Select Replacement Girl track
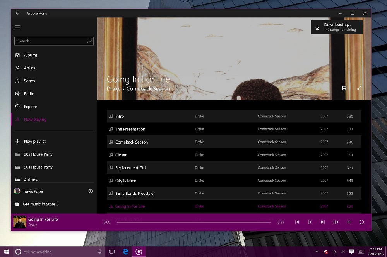 (234, 167)
